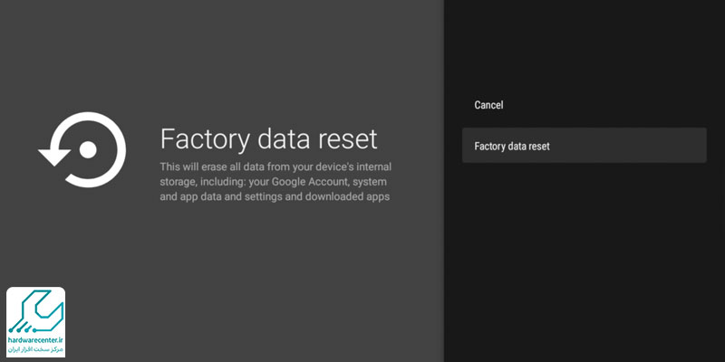
Task: Click the arrowhead of the reset icon
Action: pyautogui.click(x=53, y=157)
